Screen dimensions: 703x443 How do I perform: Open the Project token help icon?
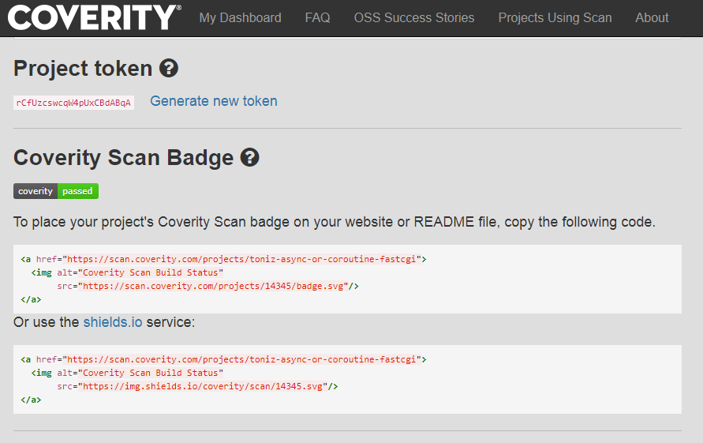click(169, 68)
